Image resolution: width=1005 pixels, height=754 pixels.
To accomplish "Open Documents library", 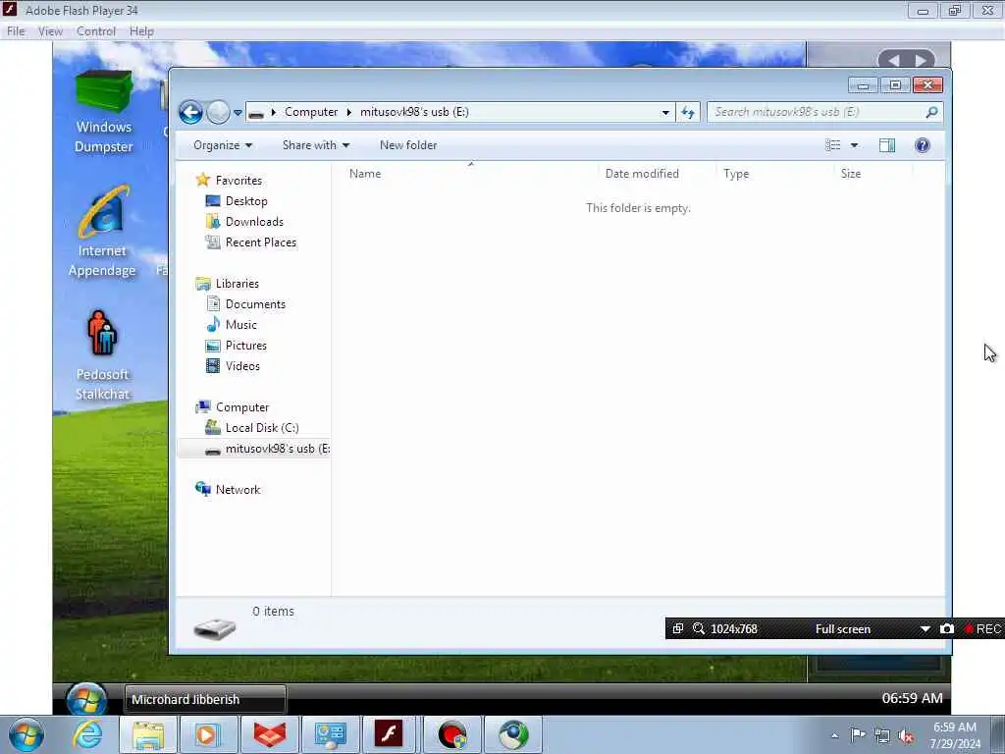I will [255, 304].
